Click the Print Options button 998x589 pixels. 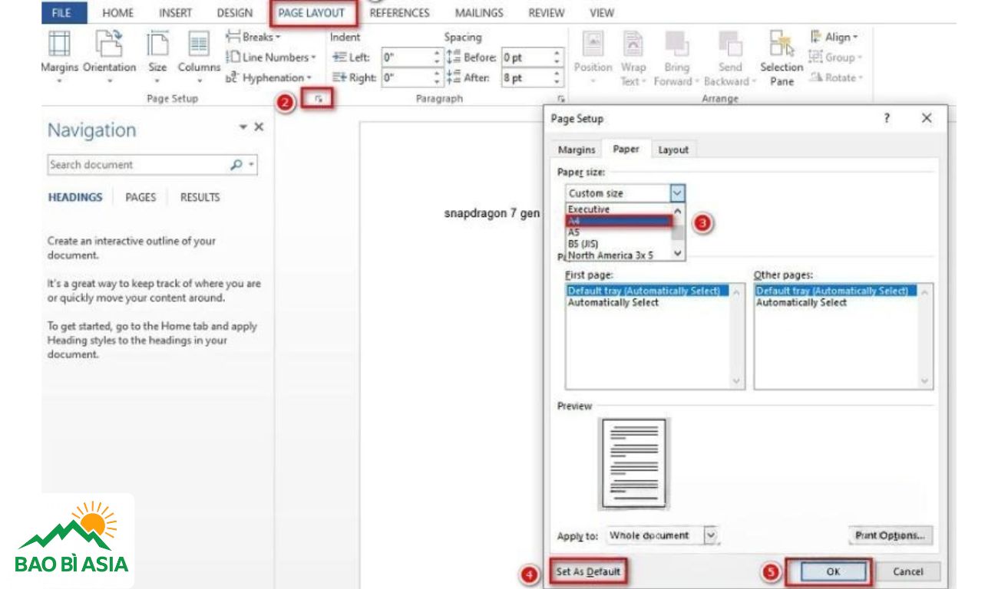tap(891, 535)
